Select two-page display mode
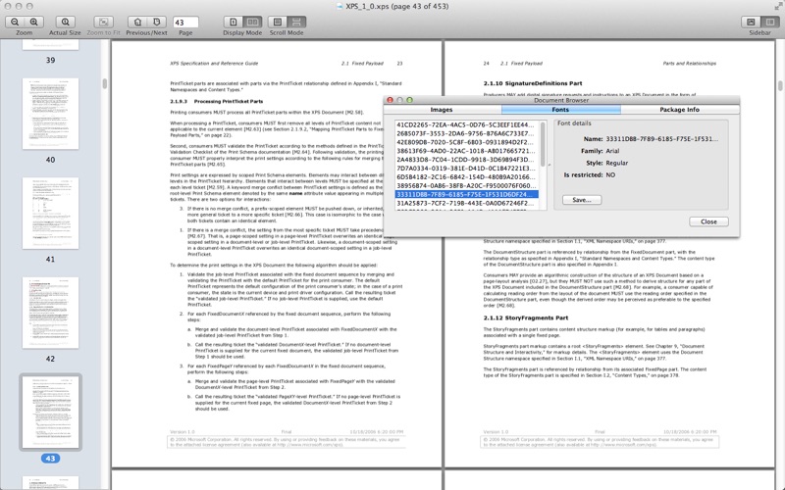The height and width of the screenshot is (490, 785). [252, 22]
